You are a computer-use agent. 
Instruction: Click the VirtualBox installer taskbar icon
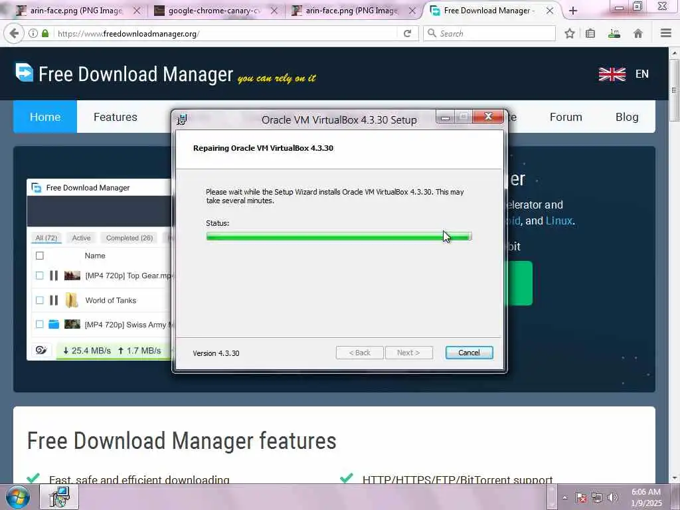pyautogui.click(x=59, y=497)
